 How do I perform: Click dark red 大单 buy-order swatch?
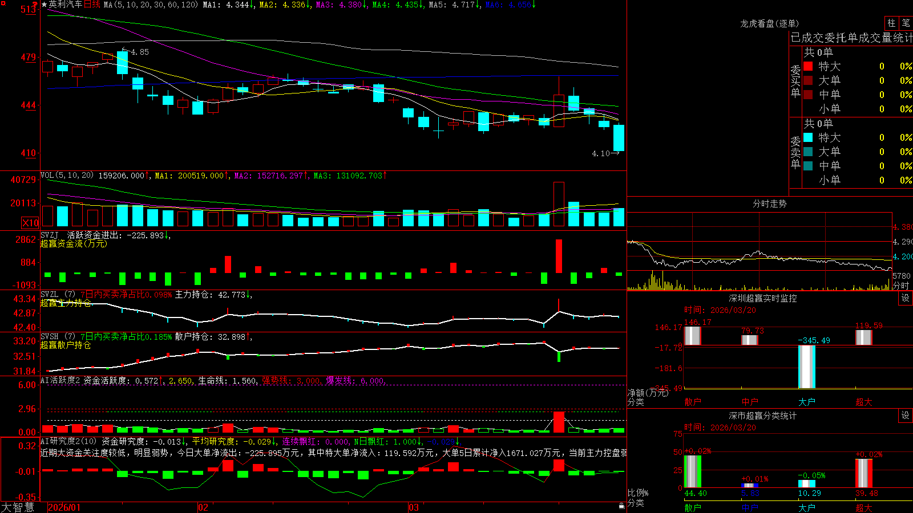tap(808, 80)
